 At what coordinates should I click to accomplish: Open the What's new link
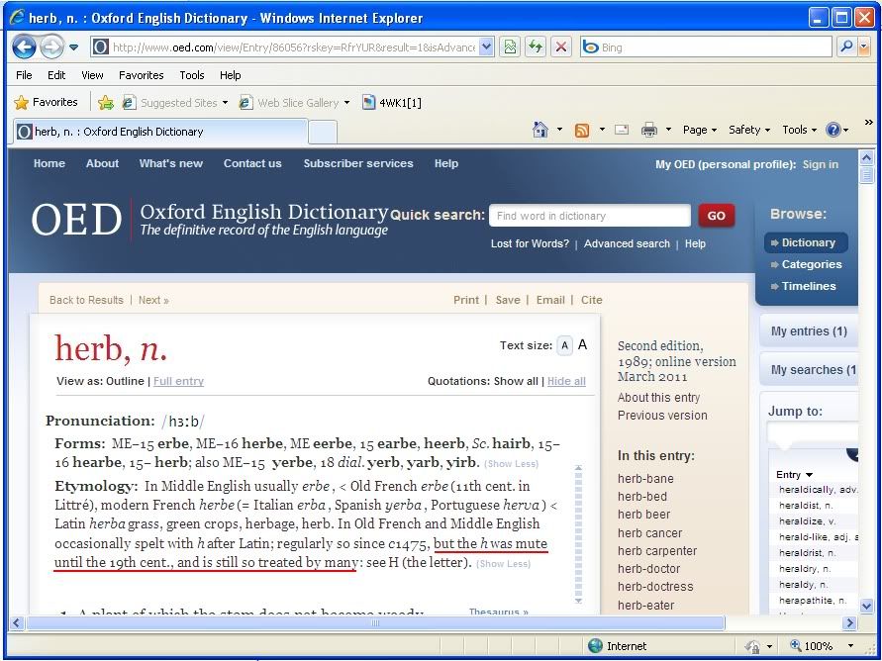(171, 163)
